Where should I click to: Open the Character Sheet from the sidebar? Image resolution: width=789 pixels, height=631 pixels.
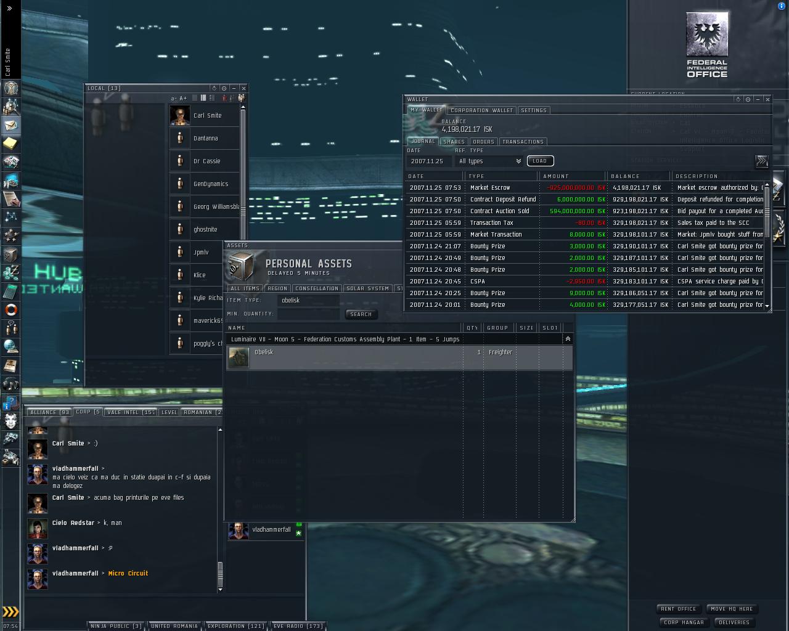(10, 88)
